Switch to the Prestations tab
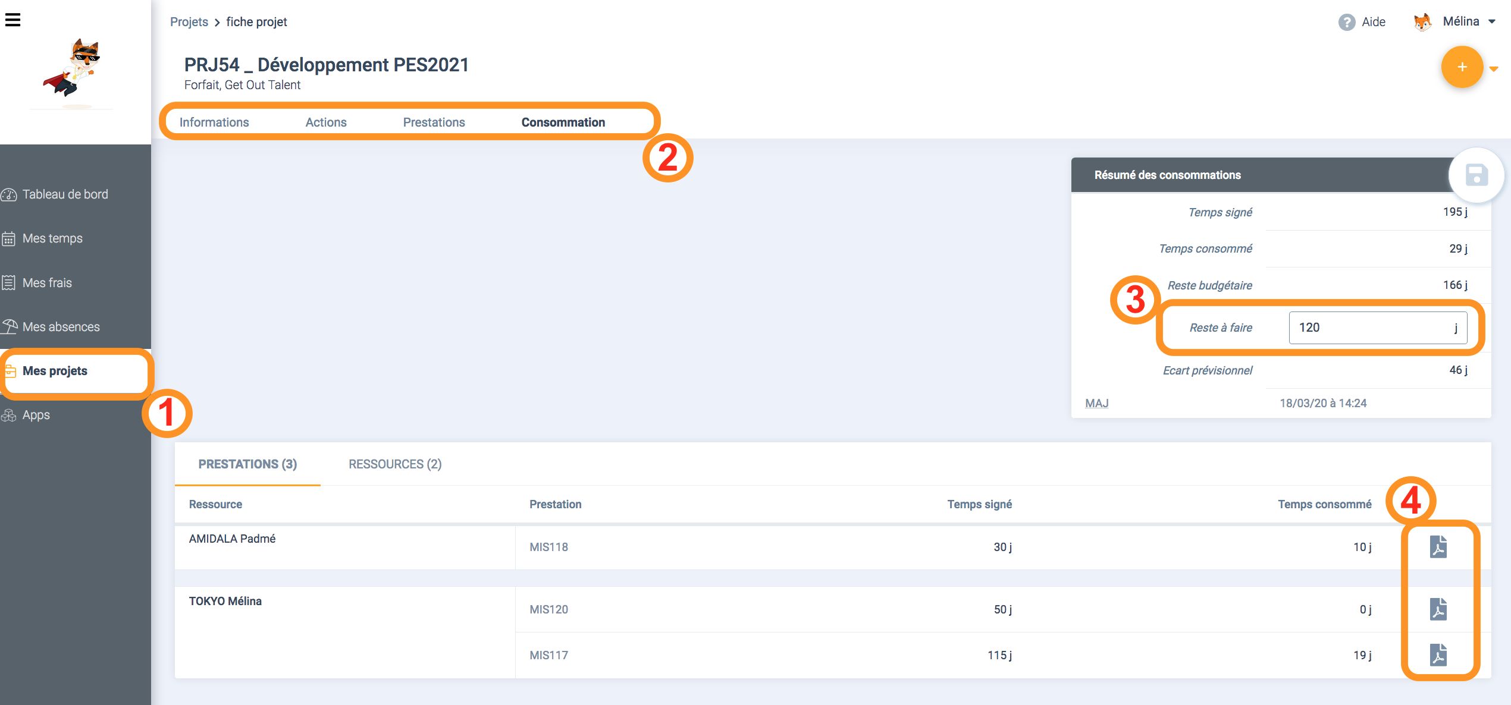Viewport: 1511px width, 705px height. pos(434,122)
